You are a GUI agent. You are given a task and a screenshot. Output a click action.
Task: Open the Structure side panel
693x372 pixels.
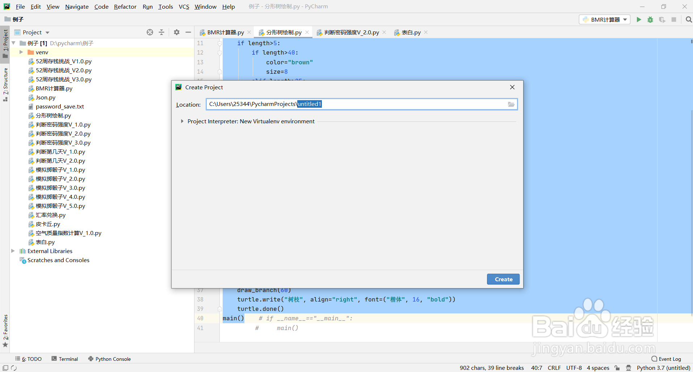(5, 85)
